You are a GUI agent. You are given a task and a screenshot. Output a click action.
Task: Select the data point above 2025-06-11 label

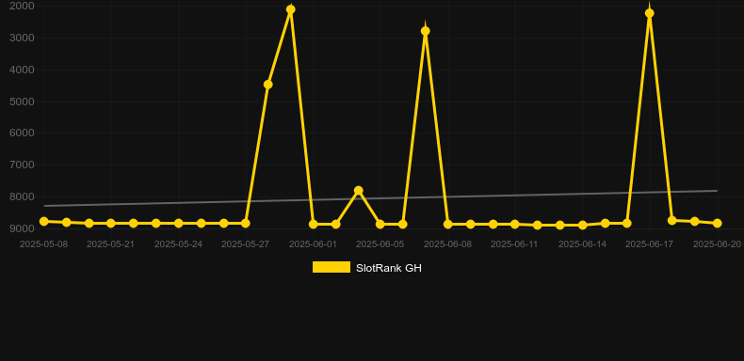(515, 224)
